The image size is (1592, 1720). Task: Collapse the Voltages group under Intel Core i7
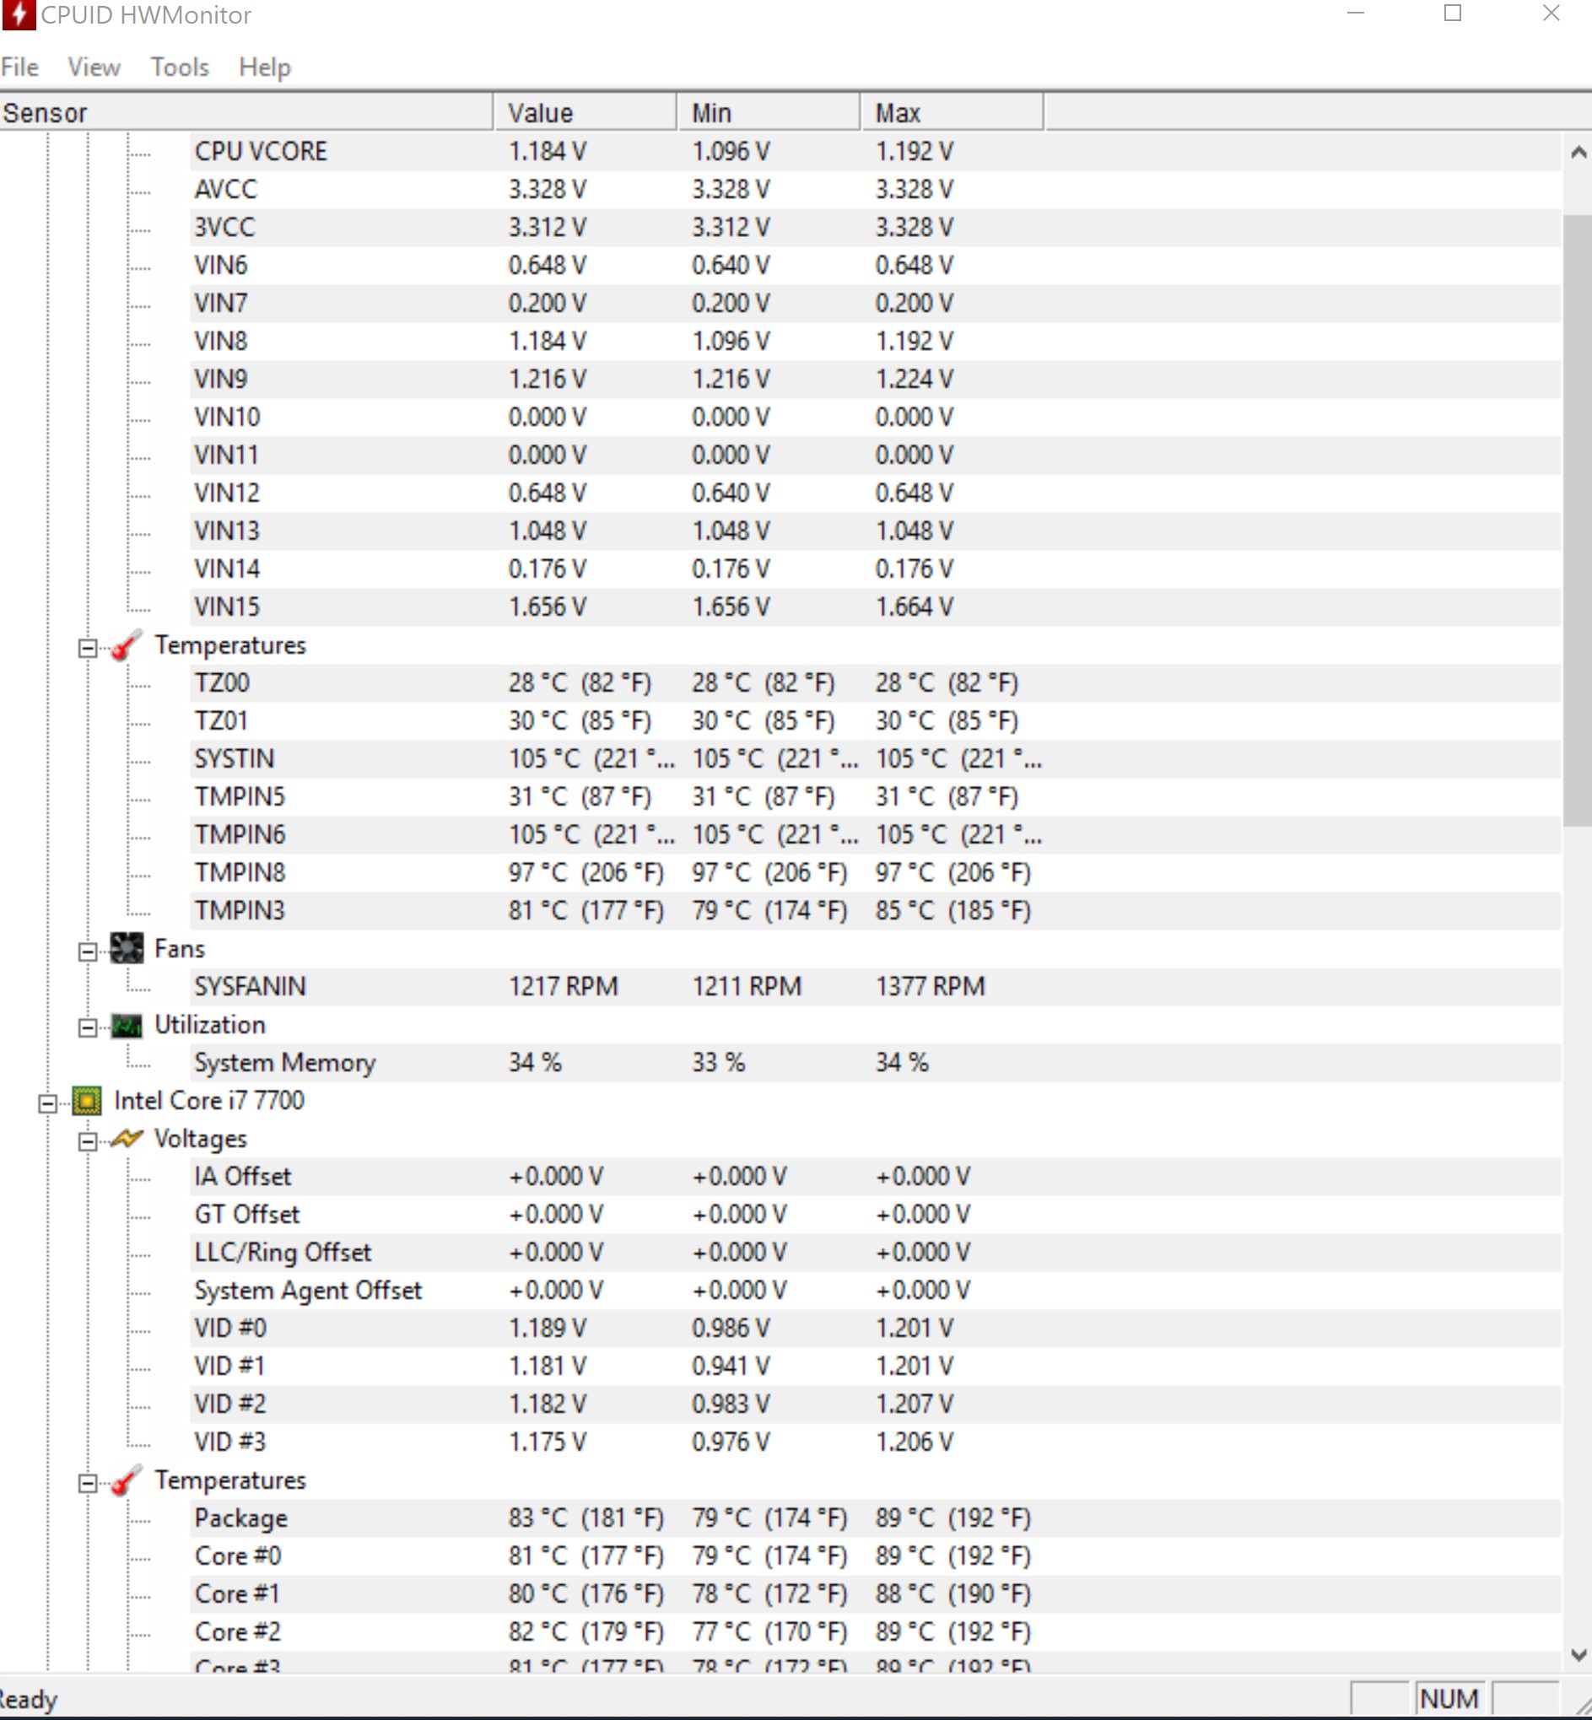pos(87,1141)
